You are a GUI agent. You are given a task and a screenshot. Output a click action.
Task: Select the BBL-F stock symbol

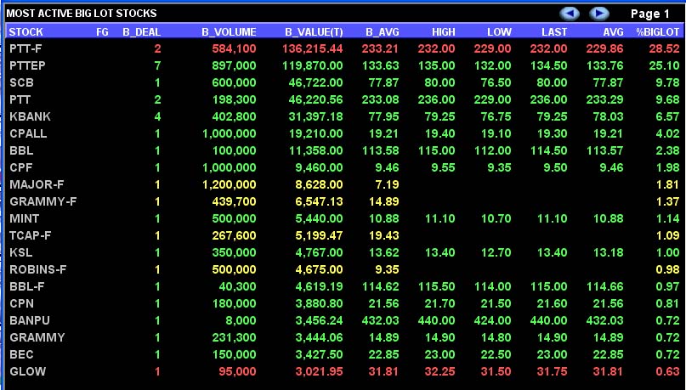click(x=26, y=287)
